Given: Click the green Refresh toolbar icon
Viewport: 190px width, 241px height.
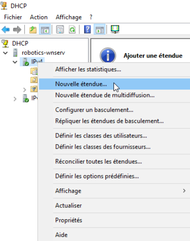Looking at the screenshot, I should coord(72,29).
